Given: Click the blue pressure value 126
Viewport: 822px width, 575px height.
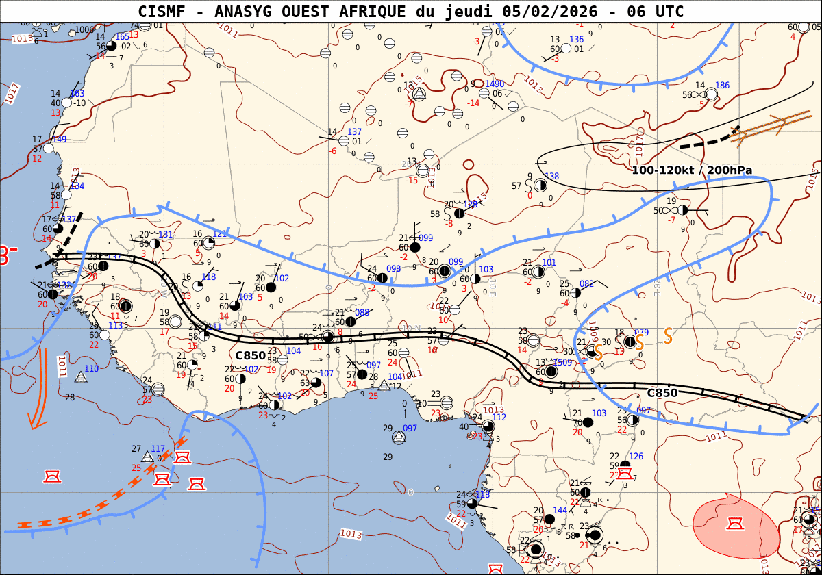Looking at the screenshot, I should (636, 457).
